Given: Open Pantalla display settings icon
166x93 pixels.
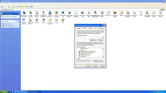Looking at the screenshot, I should pos(37,21).
